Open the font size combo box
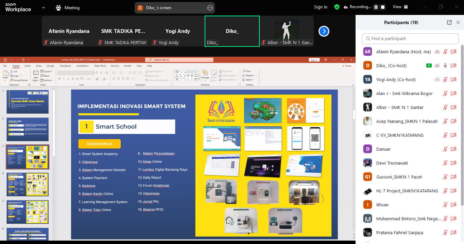 pyautogui.click(x=90, y=73)
